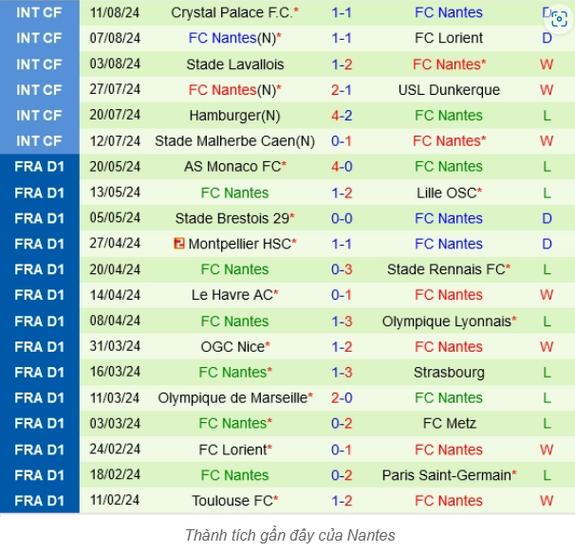Open Crystal Palace F.C. team link

pos(232,13)
